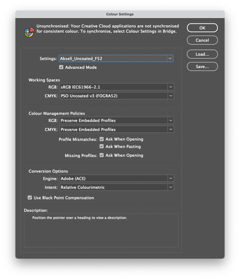Click Save... to store colour settings
The image size is (240, 279).
coord(202,66)
